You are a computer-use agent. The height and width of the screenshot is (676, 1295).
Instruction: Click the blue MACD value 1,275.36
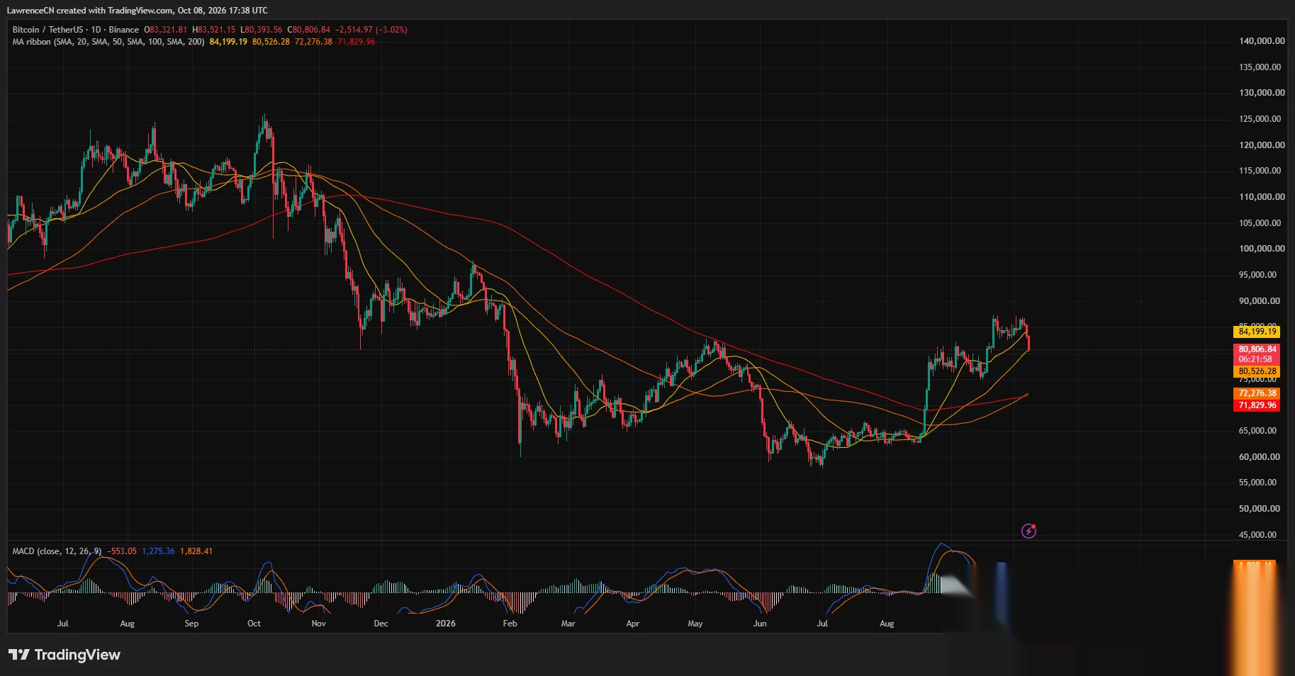point(158,551)
